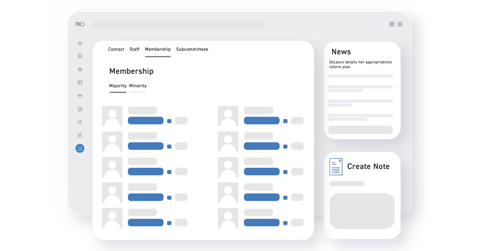Open the binoculars search icon
The width and height of the screenshot is (479, 251).
[80, 95]
